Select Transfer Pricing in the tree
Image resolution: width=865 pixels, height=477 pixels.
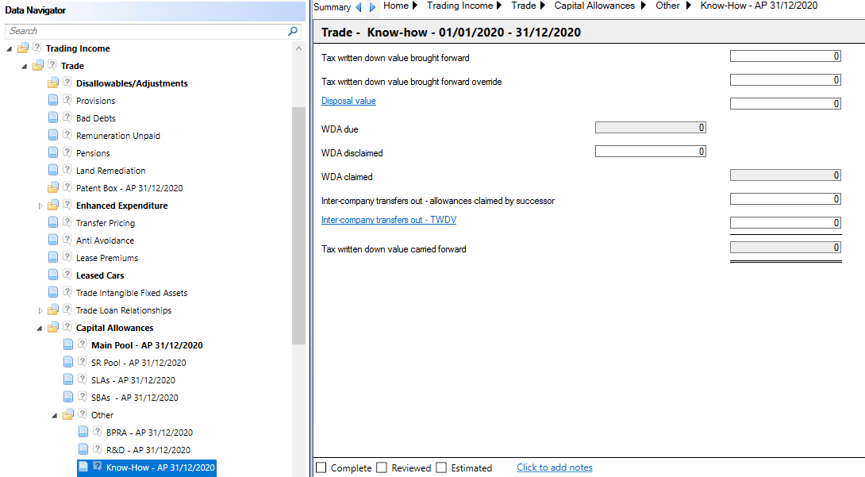click(106, 223)
